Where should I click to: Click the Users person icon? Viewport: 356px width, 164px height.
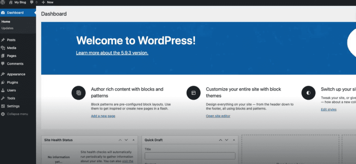[3, 90]
